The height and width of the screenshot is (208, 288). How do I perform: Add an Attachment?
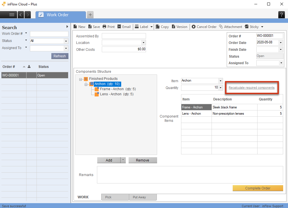(x=230, y=27)
